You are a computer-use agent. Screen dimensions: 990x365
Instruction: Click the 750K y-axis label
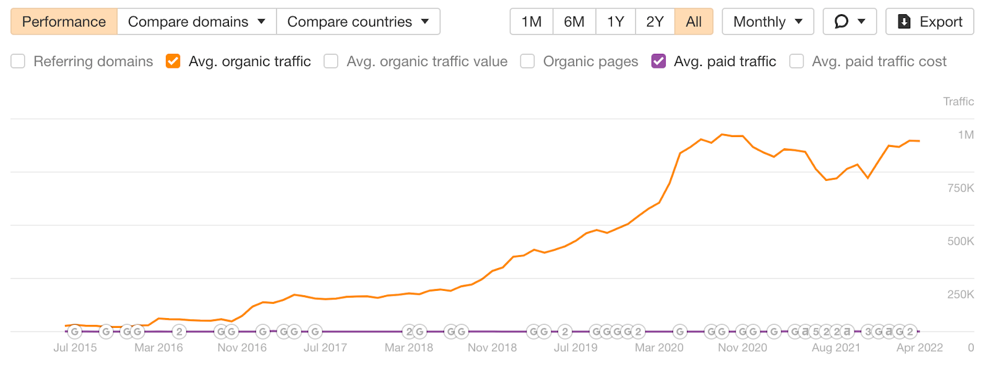click(960, 188)
